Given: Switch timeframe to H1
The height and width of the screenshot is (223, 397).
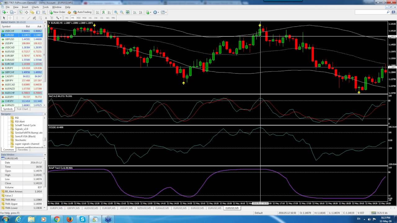Looking at the screenshot, I should point(90,18).
